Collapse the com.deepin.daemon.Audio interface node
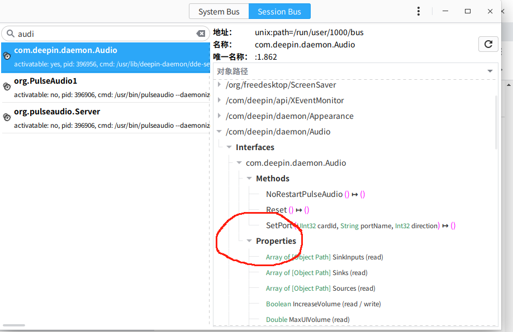513x332 pixels. click(x=239, y=163)
